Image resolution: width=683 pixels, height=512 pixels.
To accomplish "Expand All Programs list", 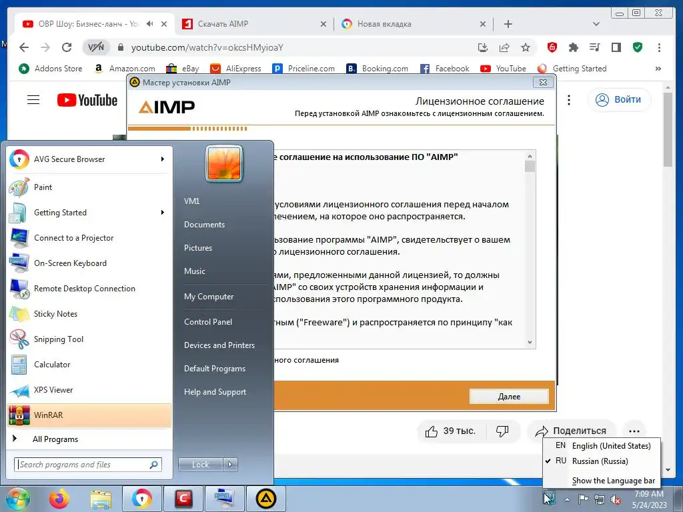I will coord(55,439).
